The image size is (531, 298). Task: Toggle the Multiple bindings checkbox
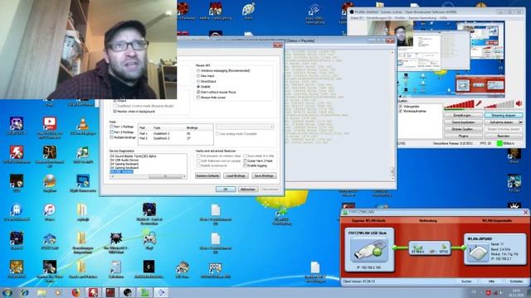click(112, 137)
